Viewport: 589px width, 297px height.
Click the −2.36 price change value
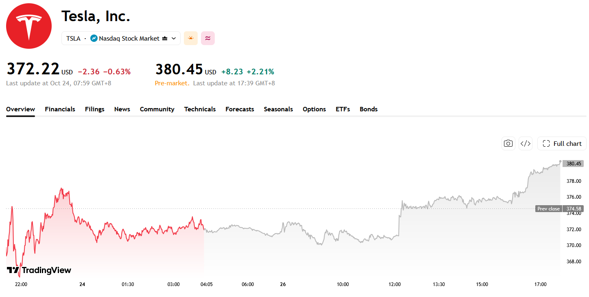pyautogui.click(x=89, y=72)
